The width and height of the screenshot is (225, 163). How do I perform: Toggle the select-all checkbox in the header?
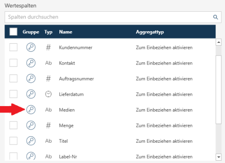coord(13,32)
